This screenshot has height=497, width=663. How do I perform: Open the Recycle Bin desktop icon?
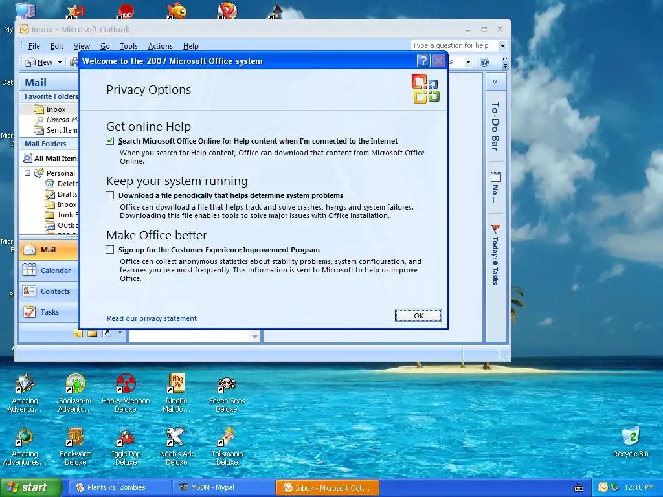coord(631,441)
